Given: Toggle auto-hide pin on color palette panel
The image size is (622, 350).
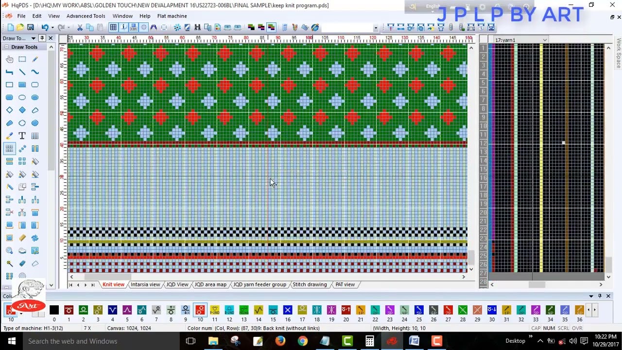Looking at the screenshot, I should point(600,296).
